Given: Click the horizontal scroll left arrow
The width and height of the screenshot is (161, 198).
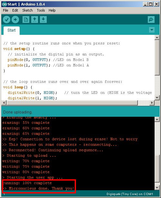Looking at the screenshot, I should tap(4, 103).
